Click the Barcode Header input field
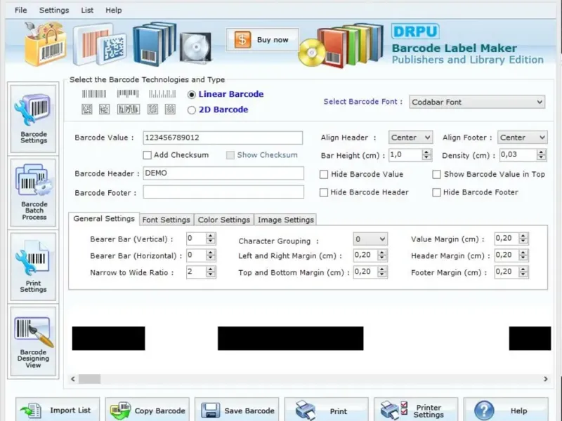Screen dimensions: 562x421 pos(223,173)
